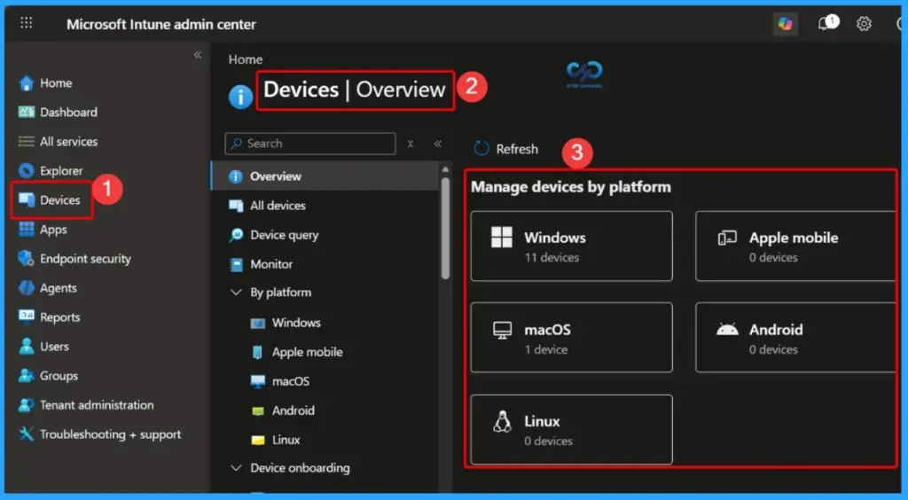This screenshot has width=908, height=500.
Task: Click the Refresh button
Action: [506, 149]
